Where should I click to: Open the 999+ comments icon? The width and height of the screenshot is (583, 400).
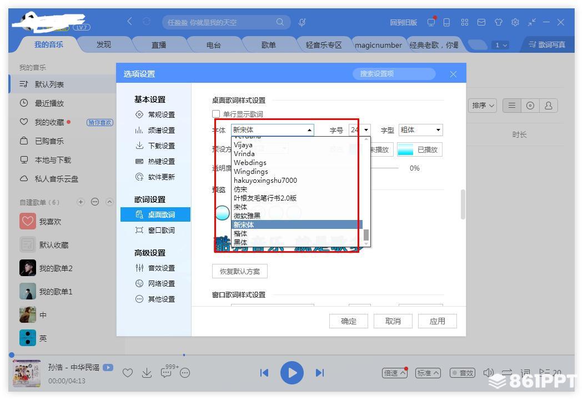pos(166,372)
